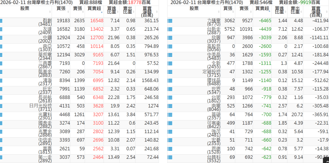Click the menu icon for 台新金 (2887)
This screenshot has height=163, width=329.
(170, 29)
